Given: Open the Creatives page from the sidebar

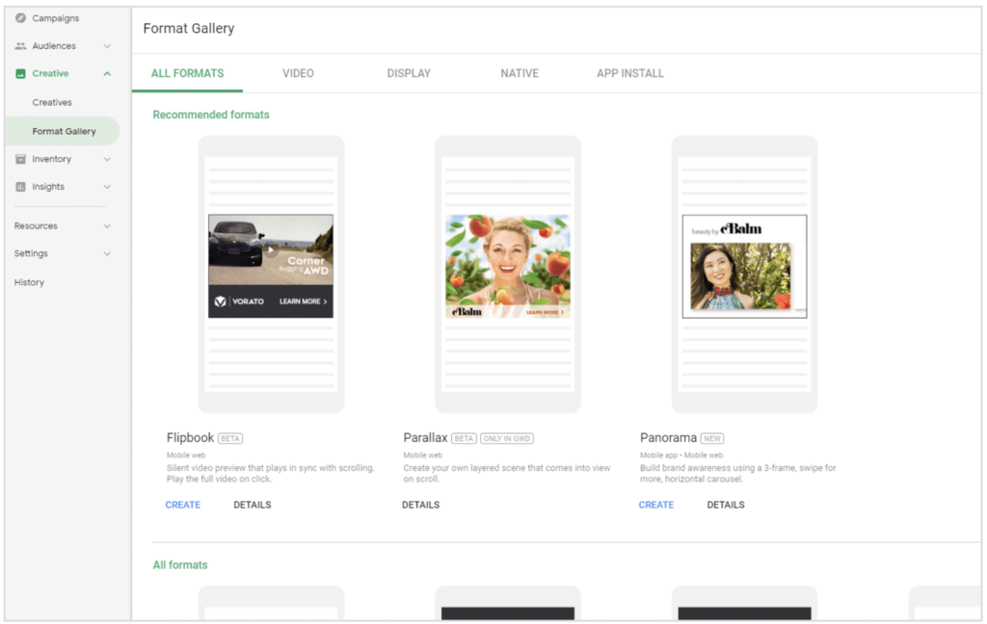Looking at the screenshot, I should pos(53,102).
